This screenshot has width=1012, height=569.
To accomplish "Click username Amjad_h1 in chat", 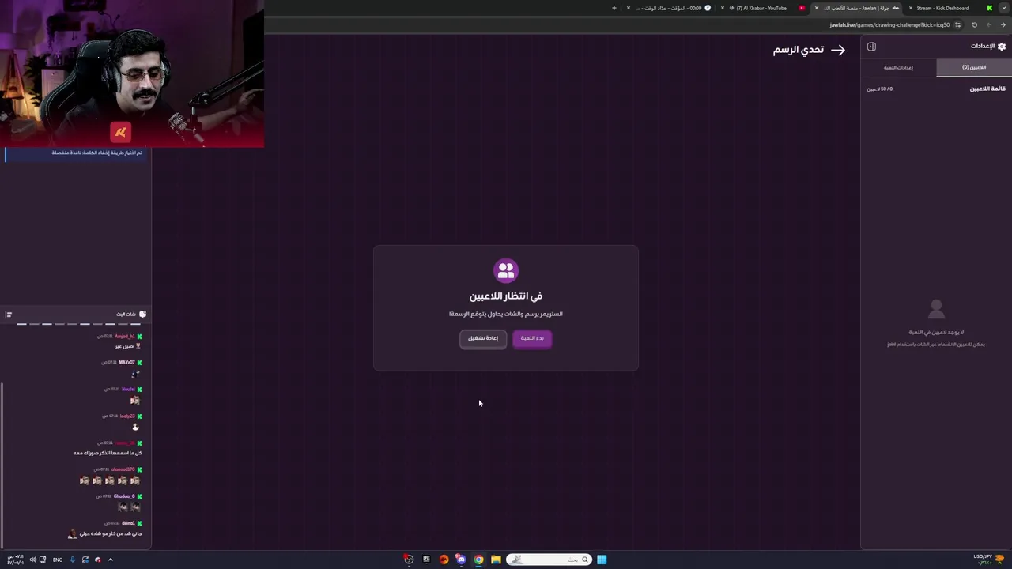I will [124, 337].
